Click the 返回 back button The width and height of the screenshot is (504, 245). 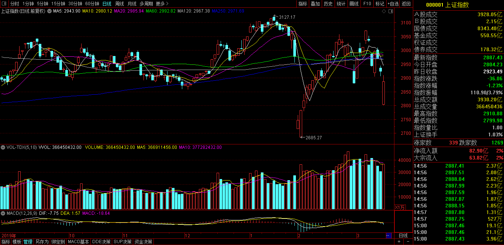[x=406, y=4]
